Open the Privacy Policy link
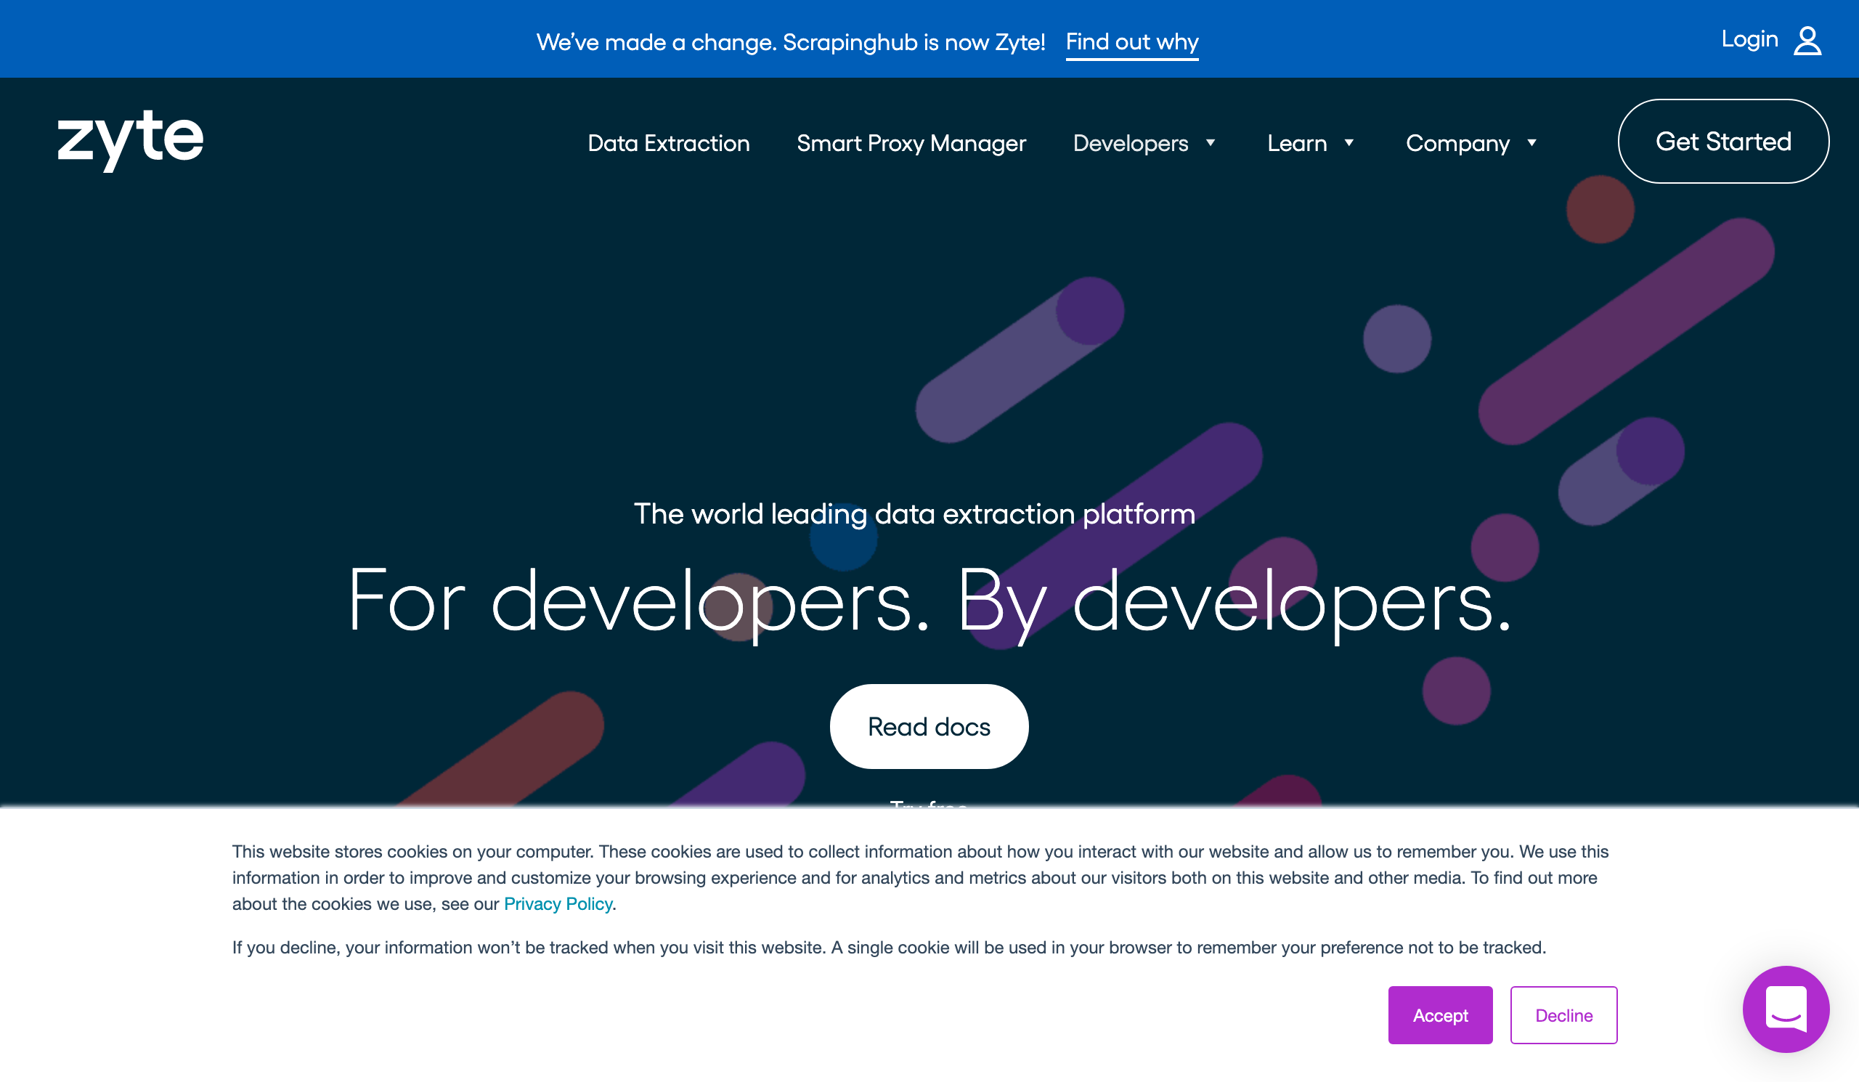The height and width of the screenshot is (1082, 1859). pos(558,903)
